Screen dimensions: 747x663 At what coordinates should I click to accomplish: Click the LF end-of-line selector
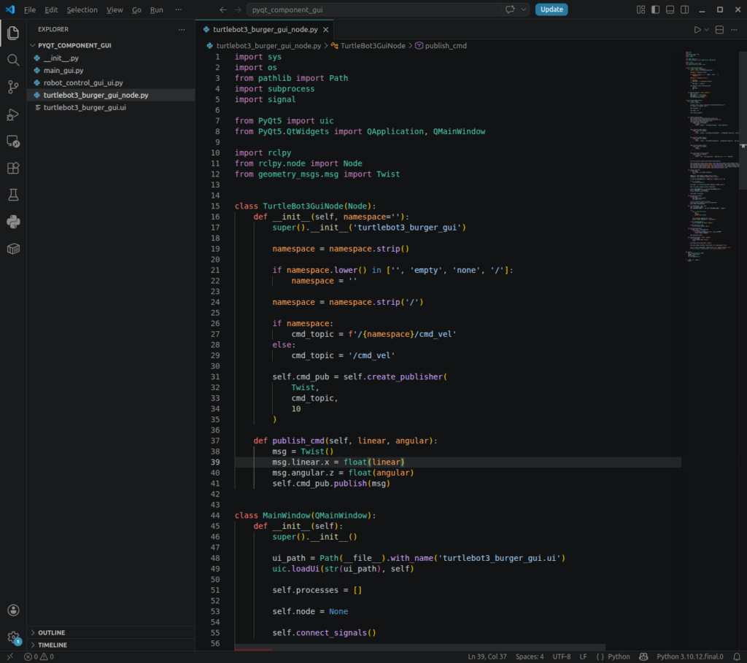tap(583, 657)
